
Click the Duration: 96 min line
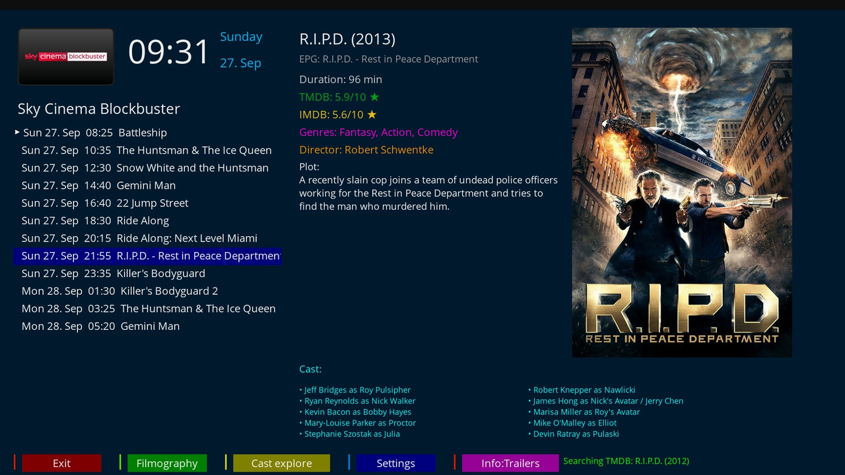click(341, 79)
